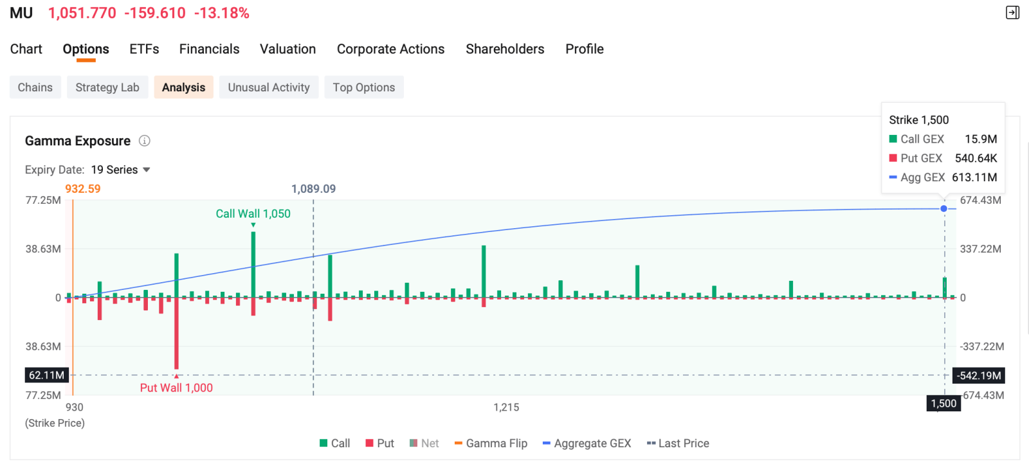Click the Strike 1,500 tooltip title
The width and height of the screenshot is (1029, 464).
coord(918,120)
